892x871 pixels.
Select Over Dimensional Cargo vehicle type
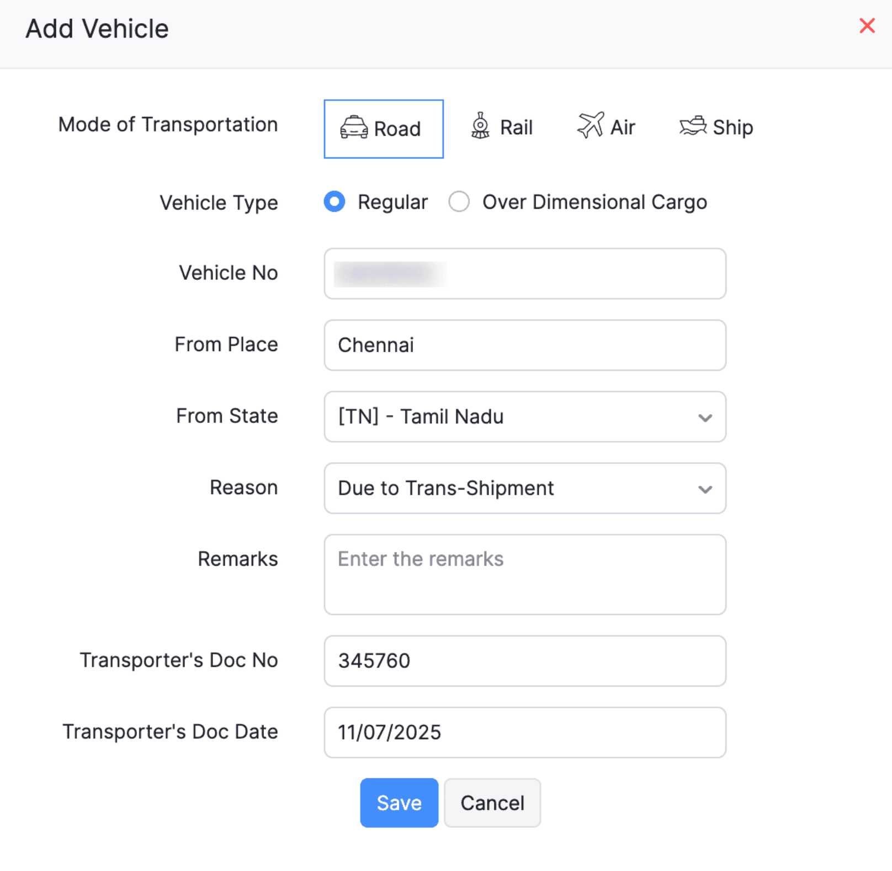point(459,202)
